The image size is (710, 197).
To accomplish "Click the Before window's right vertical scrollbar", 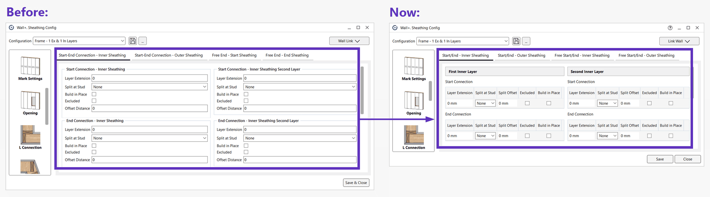I will [362, 90].
